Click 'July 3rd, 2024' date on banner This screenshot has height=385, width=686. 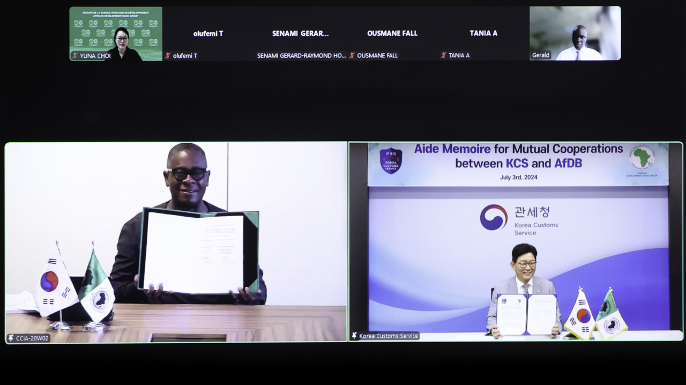[518, 177]
